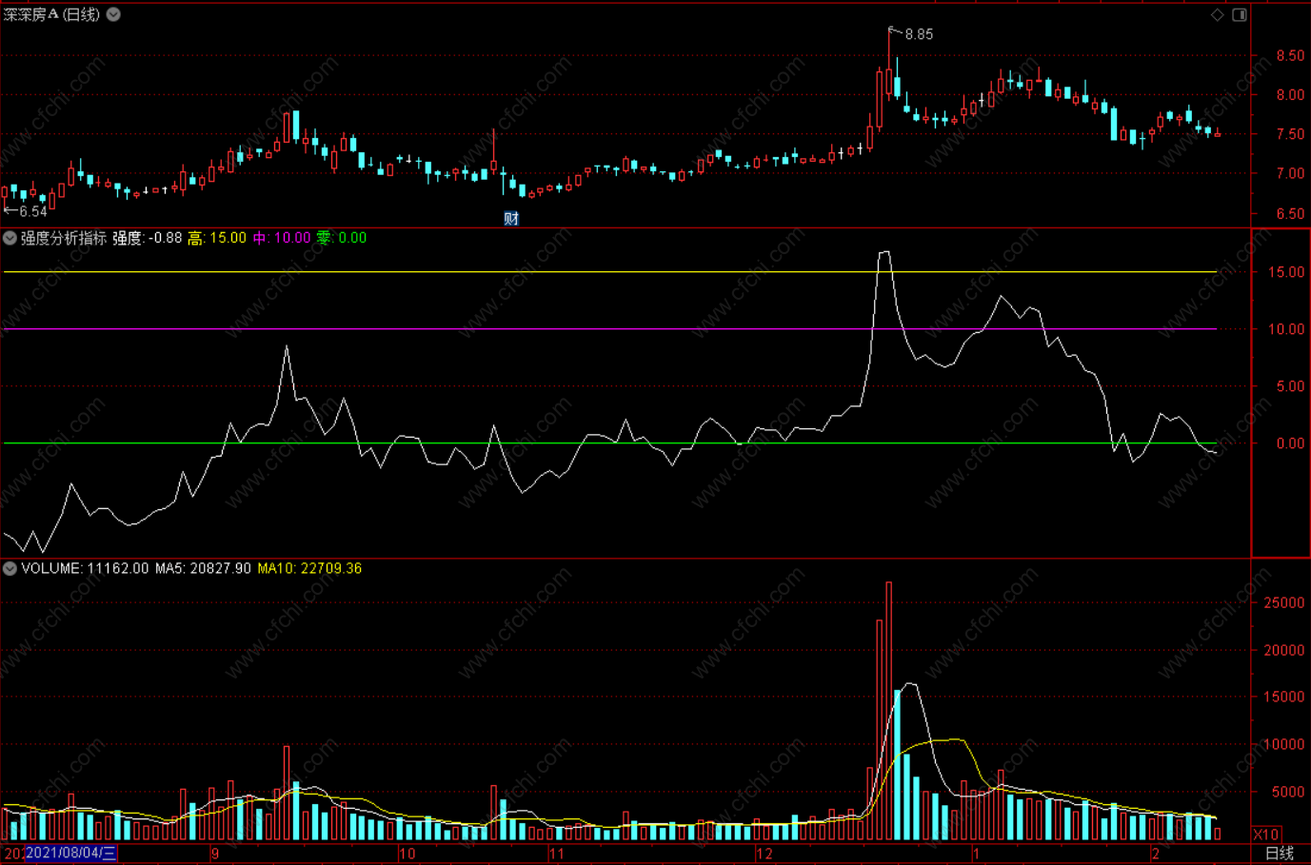
Task: Open the dropdown beside 深深房A (日线) title
Action: click(113, 14)
